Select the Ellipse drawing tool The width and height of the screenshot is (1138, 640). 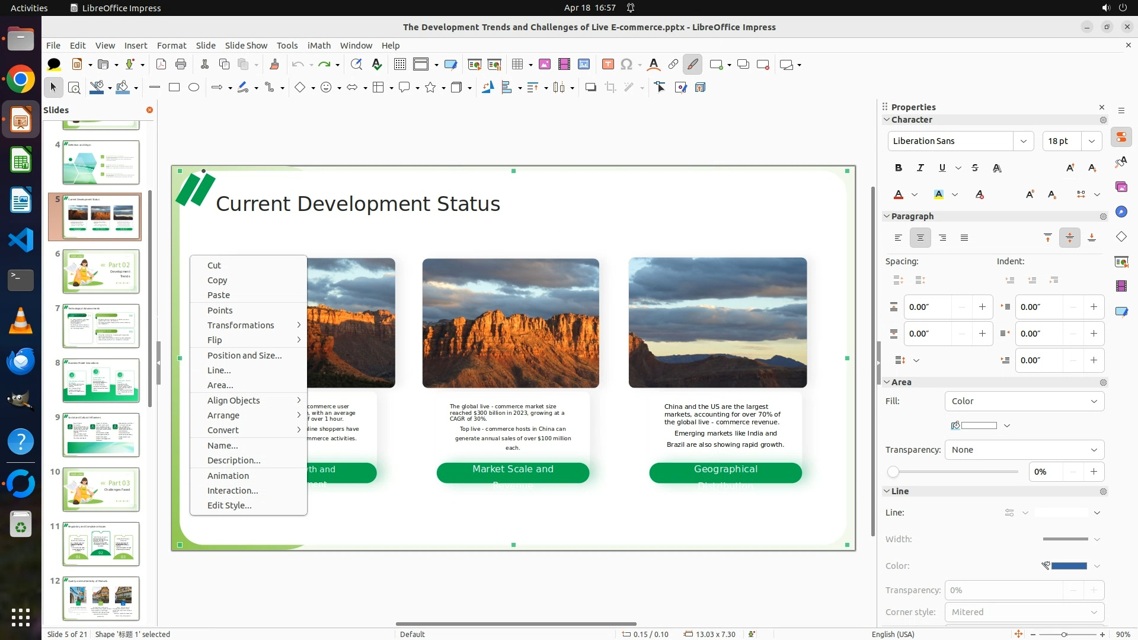tap(194, 88)
